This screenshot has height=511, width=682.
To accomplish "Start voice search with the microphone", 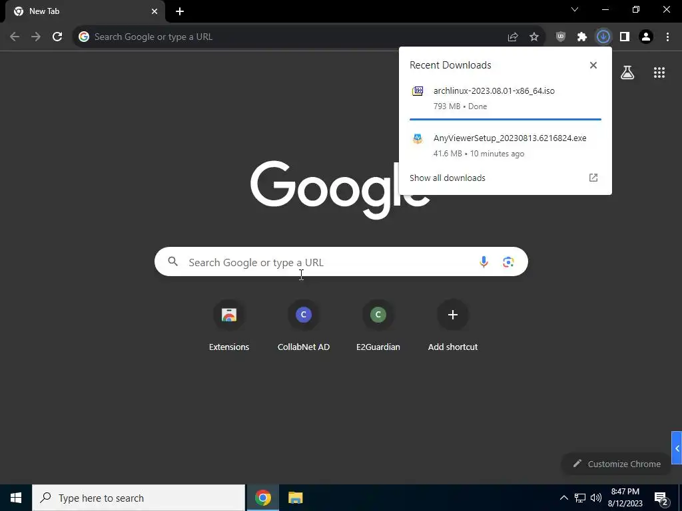I will tap(484, 261).
